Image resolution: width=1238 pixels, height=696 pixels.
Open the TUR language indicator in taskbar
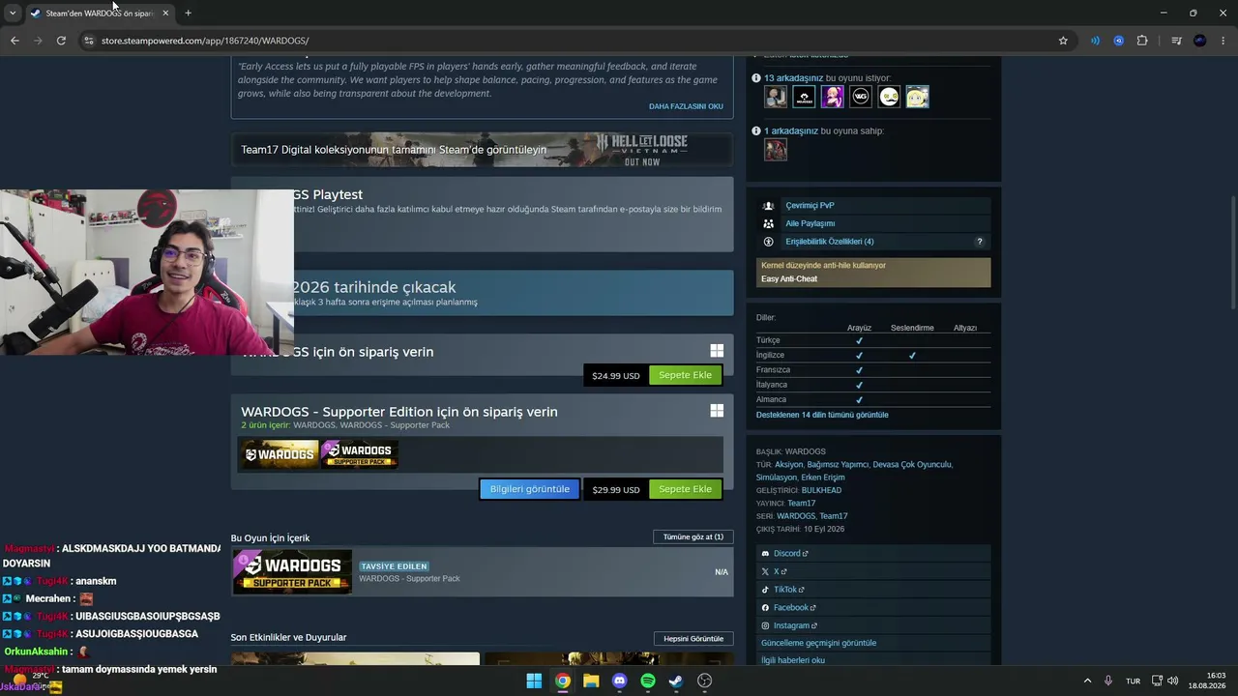1133,681
